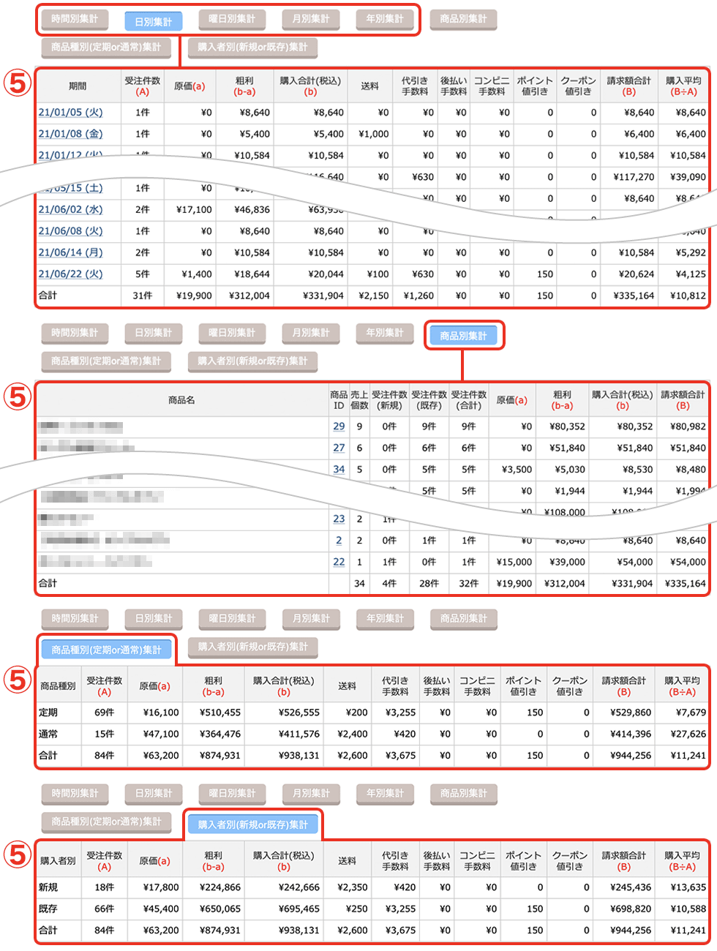This screenshot has width=717, height=951.
Task: Open the date link 21/06/08 (火)
Action: pos(70,231)
